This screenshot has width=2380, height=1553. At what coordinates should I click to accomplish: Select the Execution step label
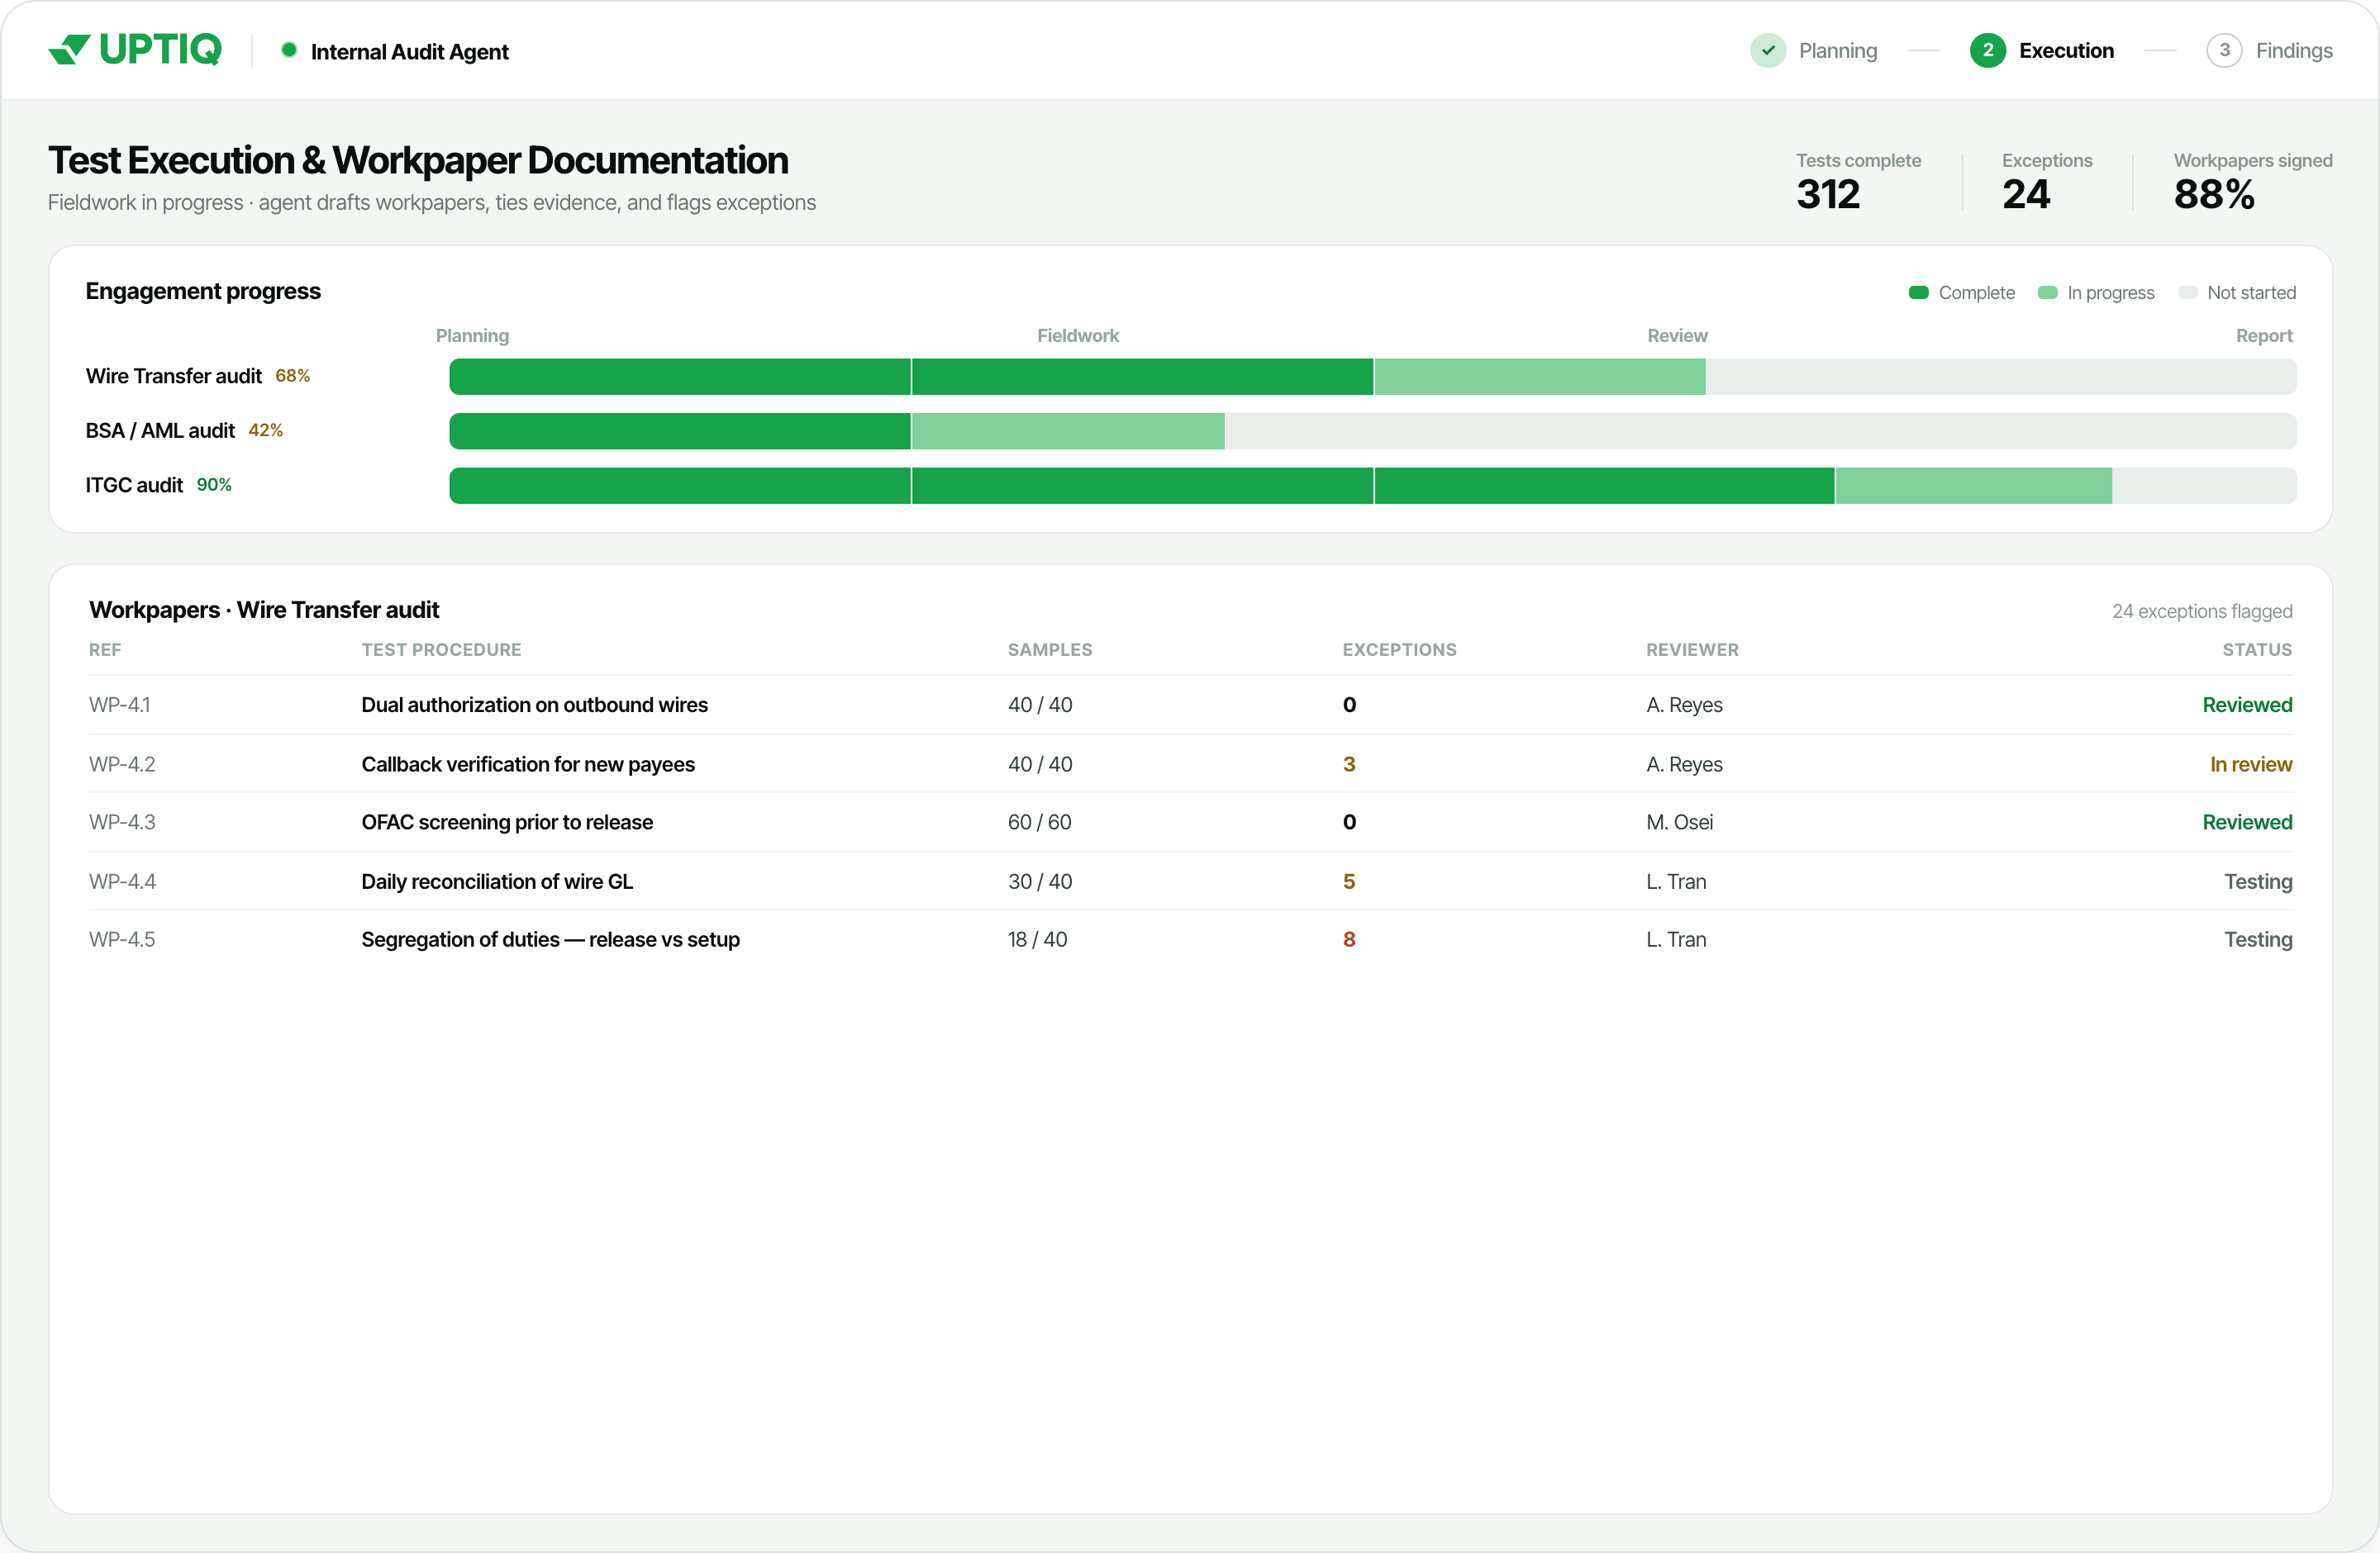[x=2066, y=50]
